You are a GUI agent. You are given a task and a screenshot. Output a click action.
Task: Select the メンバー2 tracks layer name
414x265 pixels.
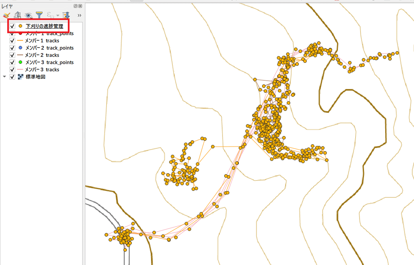(42, 55)
